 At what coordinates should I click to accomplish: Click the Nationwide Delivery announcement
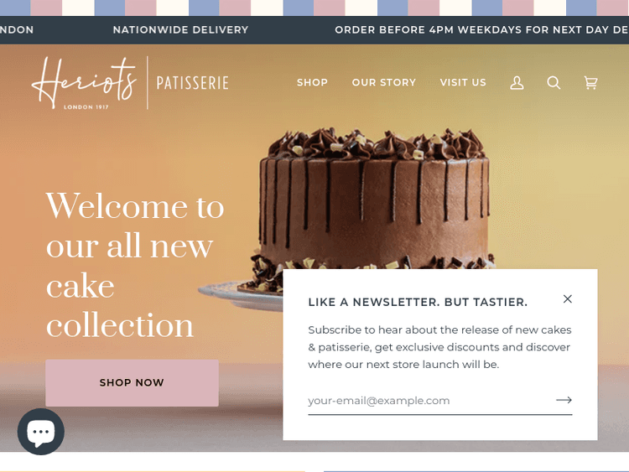pyautogui.click(x=180, y=30)
